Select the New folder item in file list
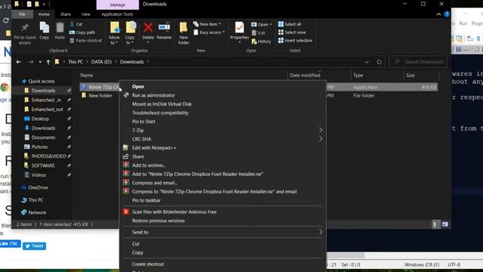 point(100,96)
